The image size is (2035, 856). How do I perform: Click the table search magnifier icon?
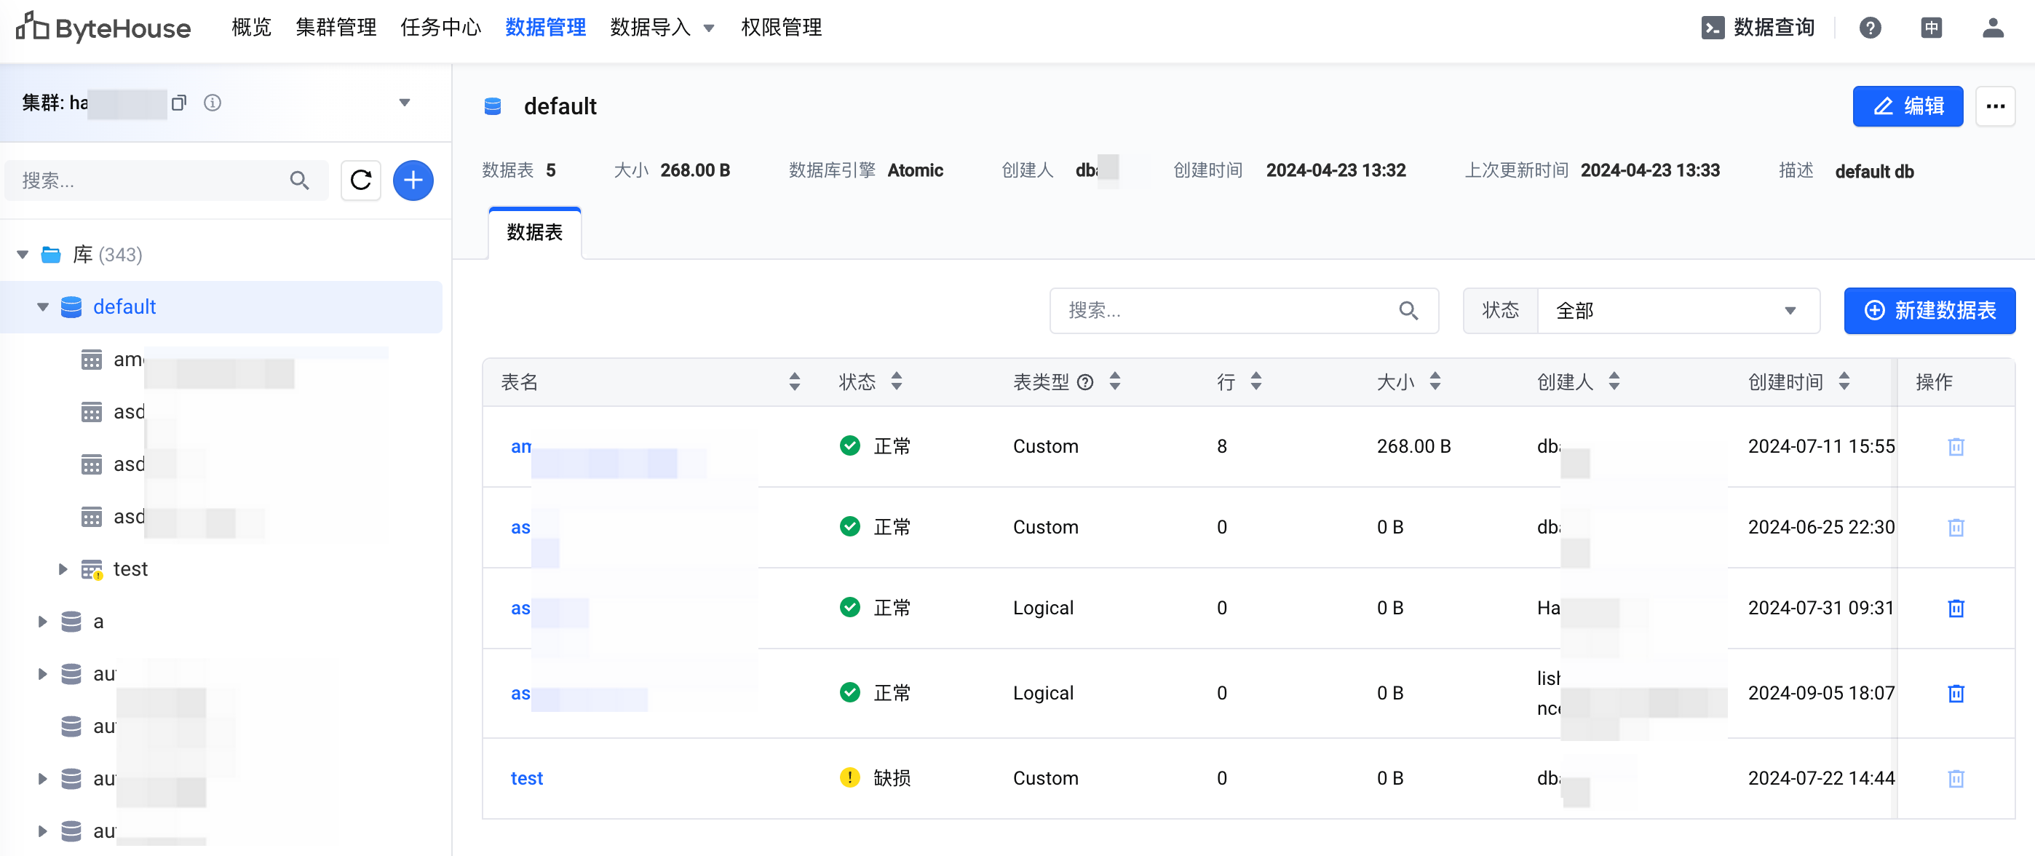click(x=1408, y=311)
